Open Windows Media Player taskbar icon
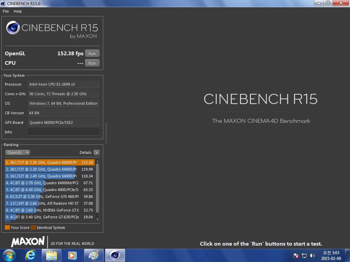Screen dimensions: 350x262 pyautogui.click(x=72, y=255)
